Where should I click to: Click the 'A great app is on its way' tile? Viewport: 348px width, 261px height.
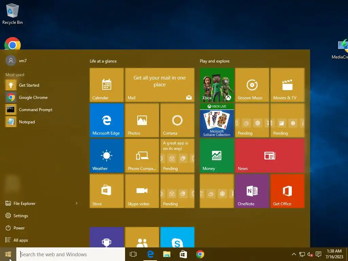[177, 155]
